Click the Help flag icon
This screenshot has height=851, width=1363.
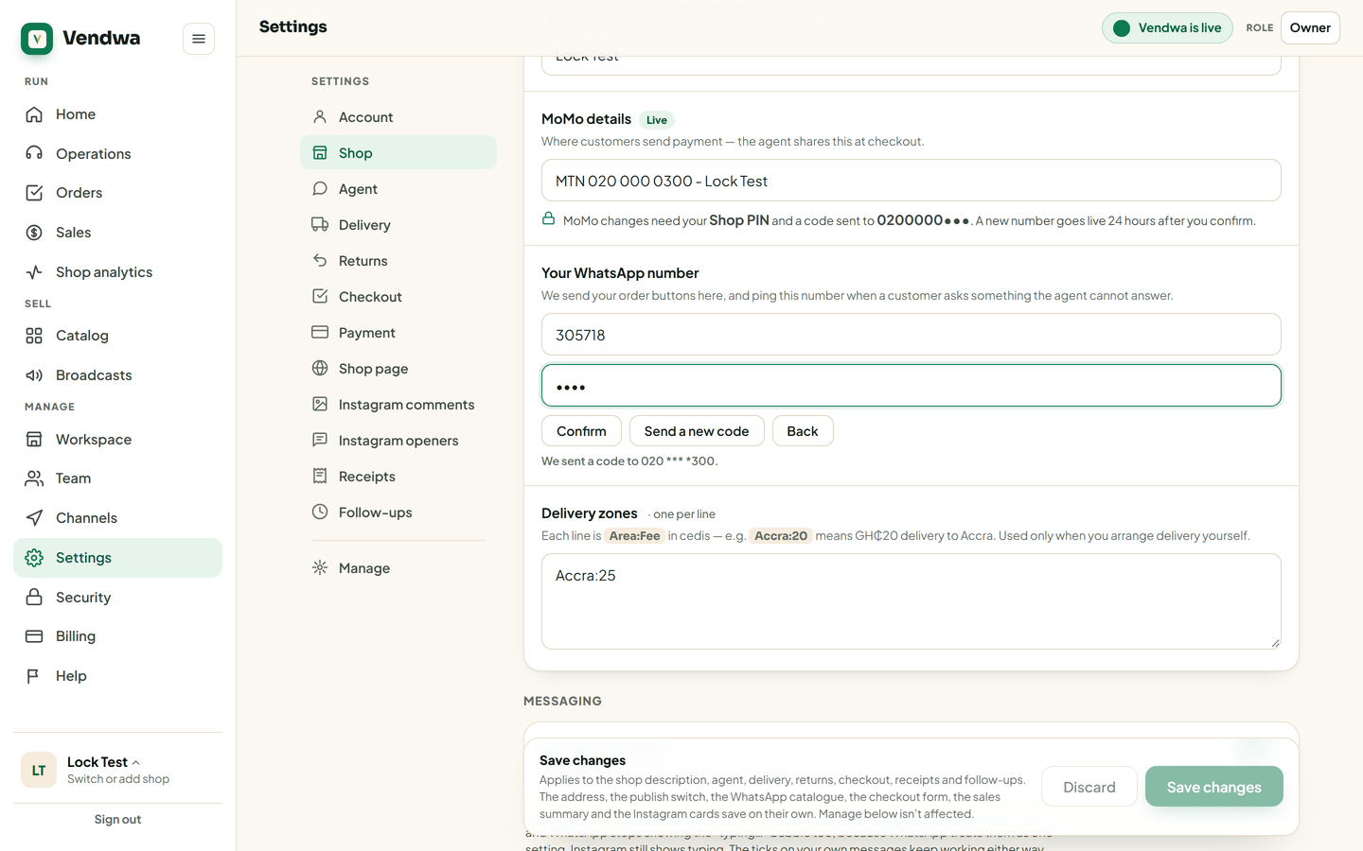pyautogui.click(x=34, y=676)
